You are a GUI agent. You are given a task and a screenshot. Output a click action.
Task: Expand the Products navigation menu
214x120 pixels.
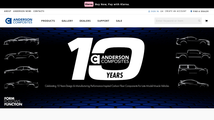tap(48, 21)
